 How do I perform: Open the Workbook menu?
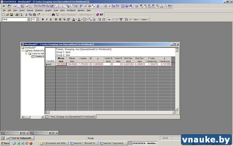[x=71, y=10]
